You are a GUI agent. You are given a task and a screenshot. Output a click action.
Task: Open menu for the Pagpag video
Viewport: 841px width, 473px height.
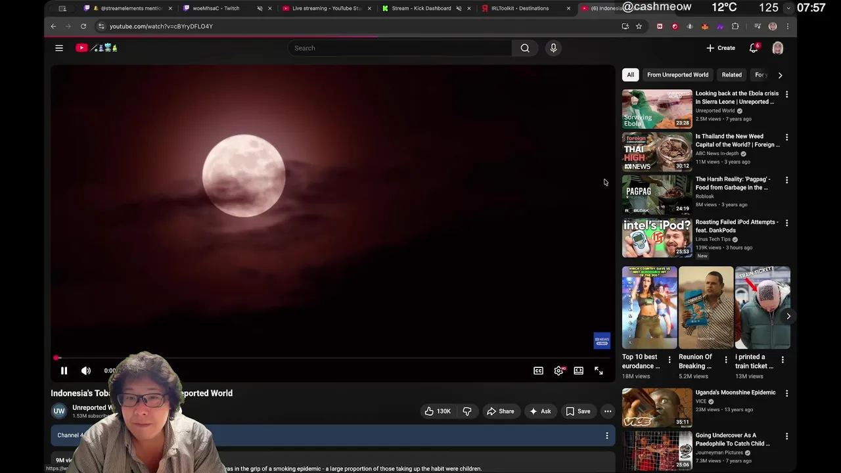coord(786,180)
